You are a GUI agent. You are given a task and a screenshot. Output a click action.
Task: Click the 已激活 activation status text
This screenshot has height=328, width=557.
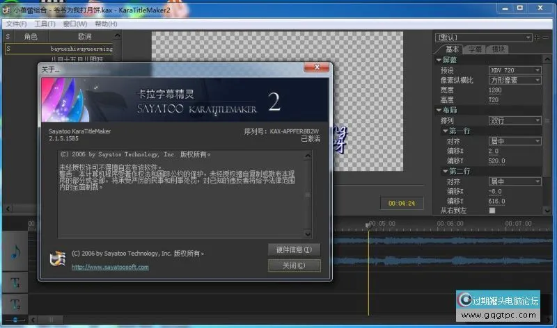coord(311,139)
